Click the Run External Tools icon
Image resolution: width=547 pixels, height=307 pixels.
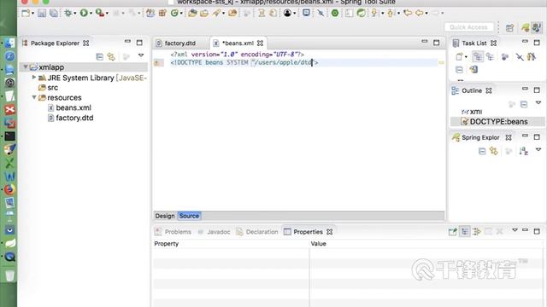tap(100, 14)
